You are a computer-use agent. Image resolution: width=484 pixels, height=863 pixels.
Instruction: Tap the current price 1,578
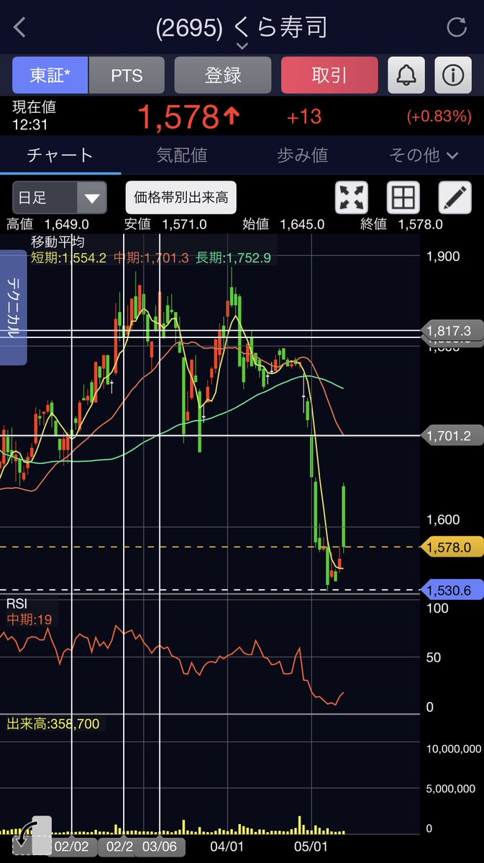point(178,117)
